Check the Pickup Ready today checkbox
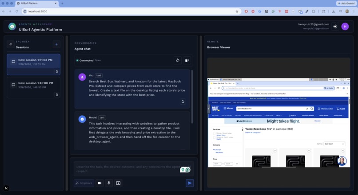Image resolution: width=358 pixels, height=195 pixels. point(214,133)
